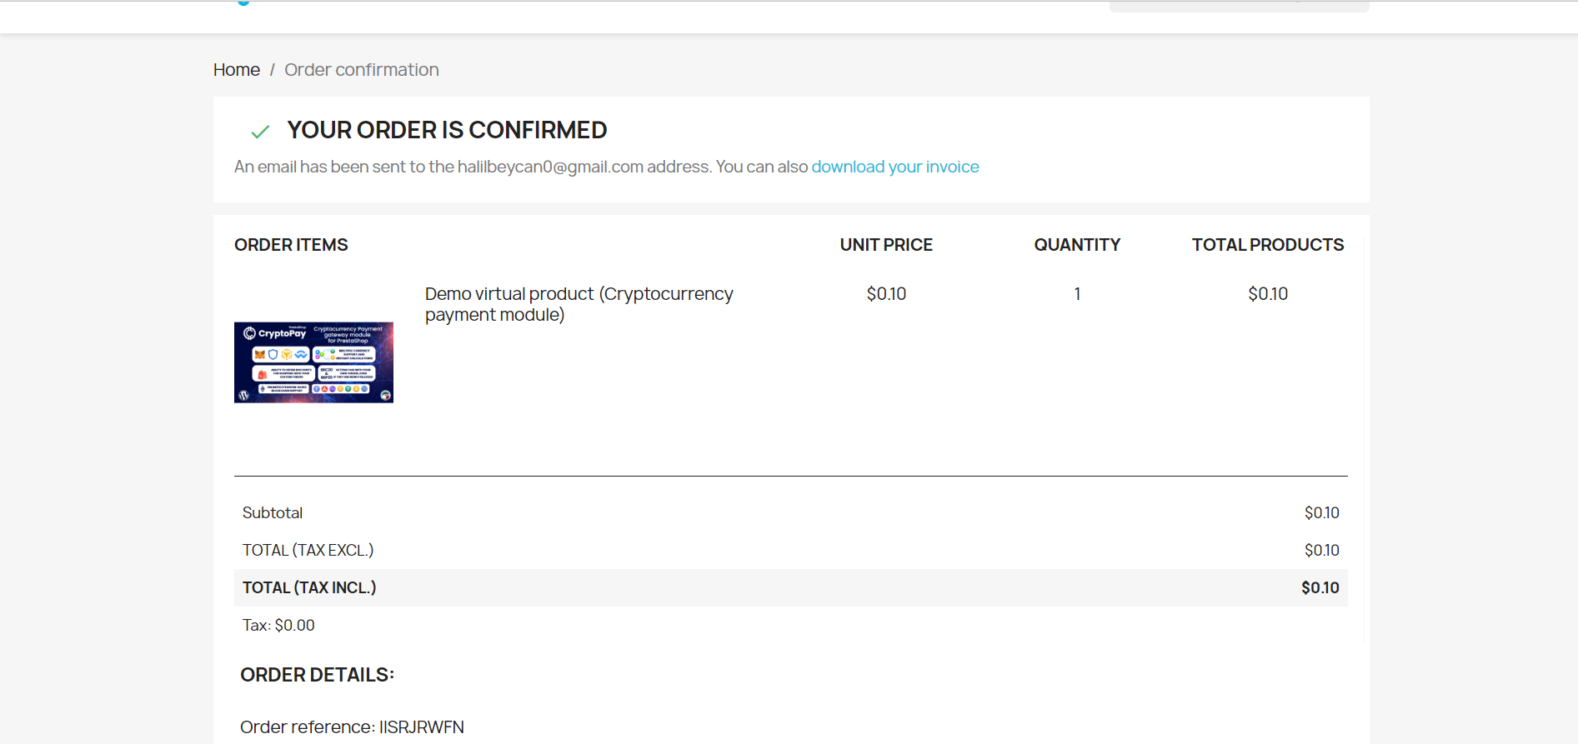This screenshot has height=744, width=1578.
Task: Click the PrestaShop mascot icon on the product image
Action: pos(385,395)
